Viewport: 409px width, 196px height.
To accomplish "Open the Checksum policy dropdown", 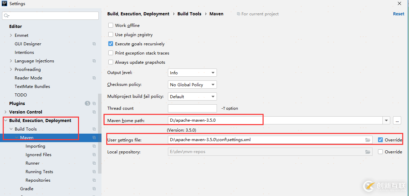I will pyautogui.click(x=192, y=85).
